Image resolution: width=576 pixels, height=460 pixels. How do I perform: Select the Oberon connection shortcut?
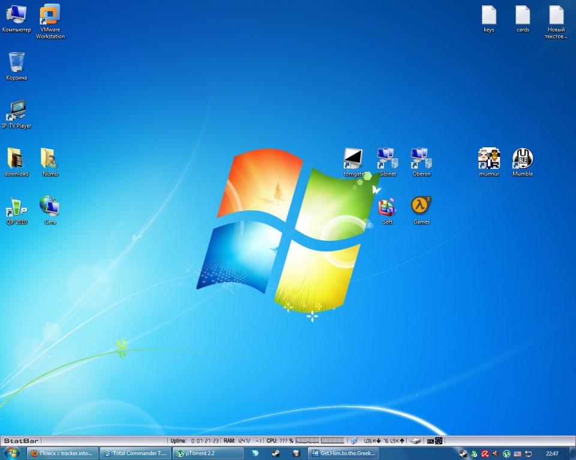click(421, 162)
